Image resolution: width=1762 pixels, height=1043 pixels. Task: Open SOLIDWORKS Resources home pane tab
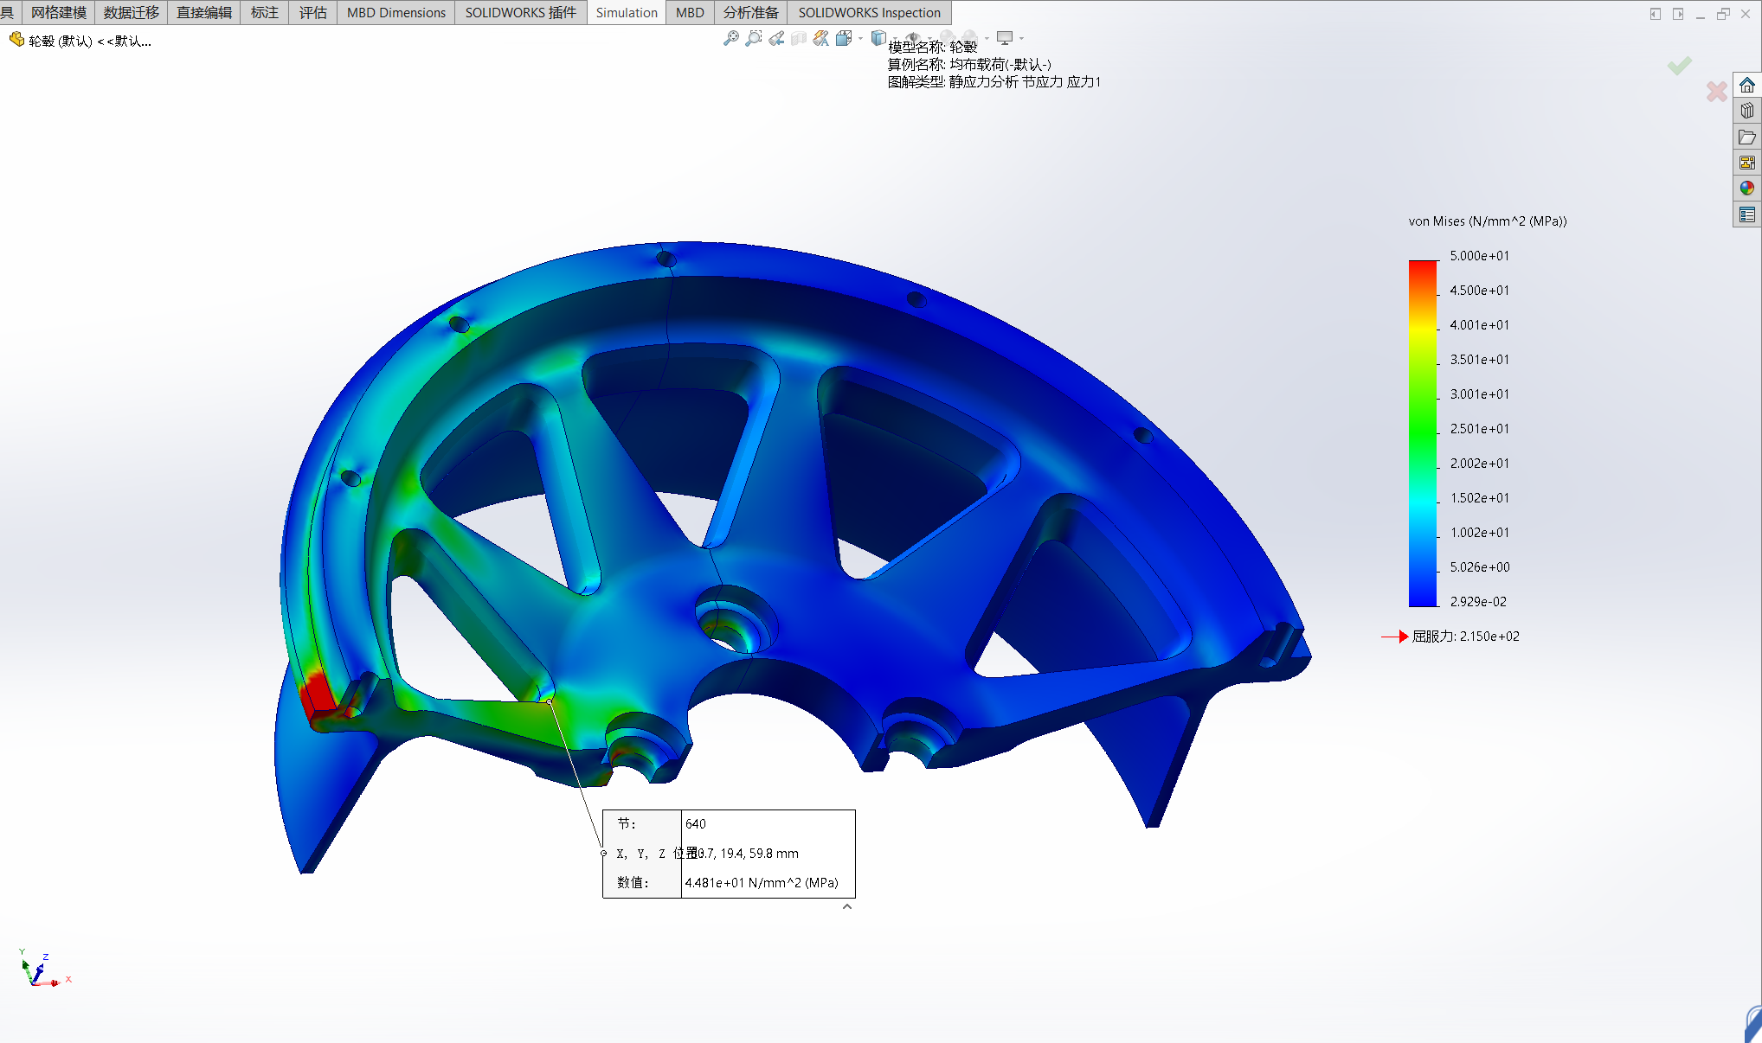(1747, 85)
